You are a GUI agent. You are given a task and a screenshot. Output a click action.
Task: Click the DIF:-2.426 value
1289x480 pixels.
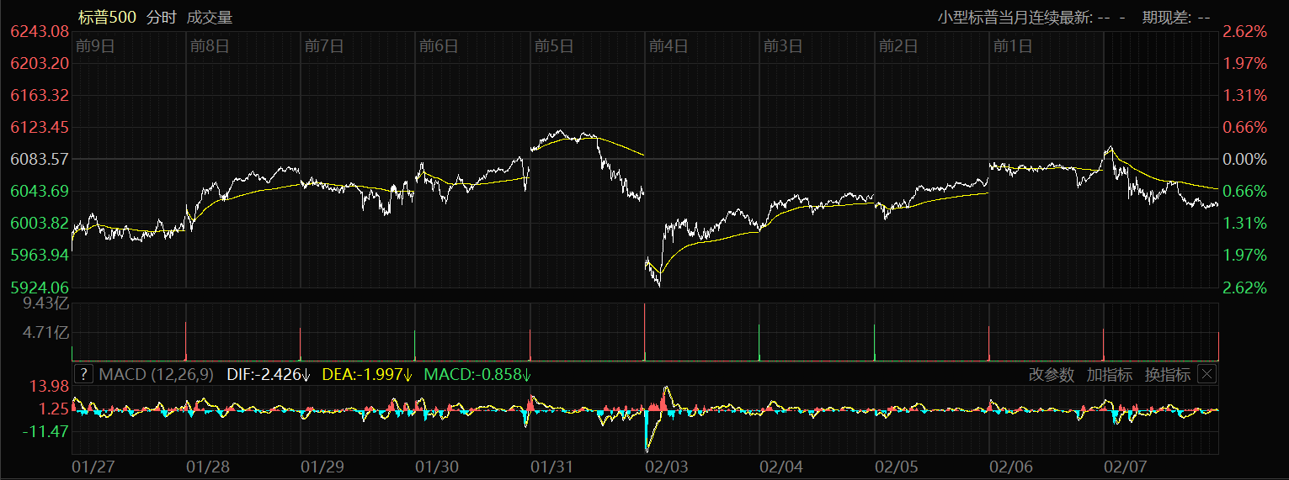point(269,374)
